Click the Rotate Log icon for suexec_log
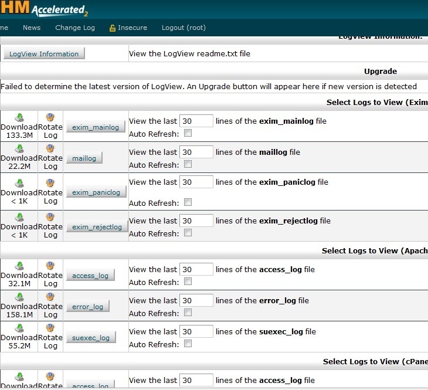 50,328
